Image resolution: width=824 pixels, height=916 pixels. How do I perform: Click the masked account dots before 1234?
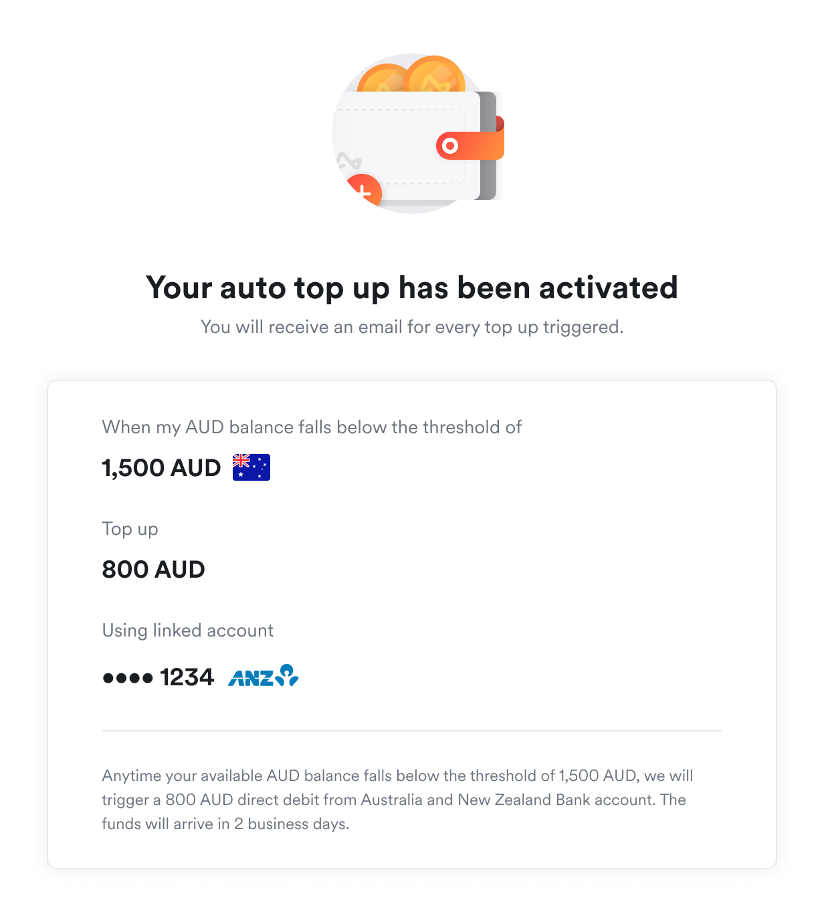click(x=128, y=678)
